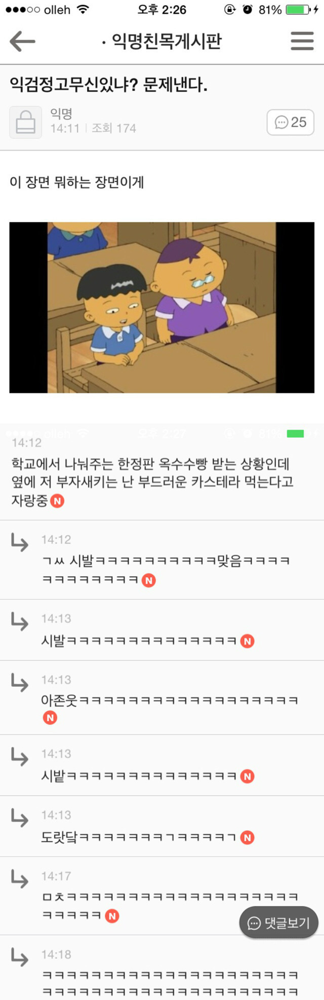
Task: Tap the reply arrow next to 도랏닼 comment
Action: tap(20, 818)
